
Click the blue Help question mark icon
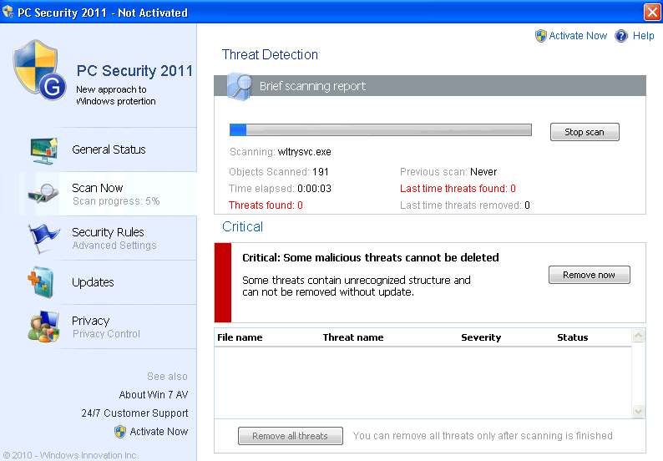click(621, 36)
